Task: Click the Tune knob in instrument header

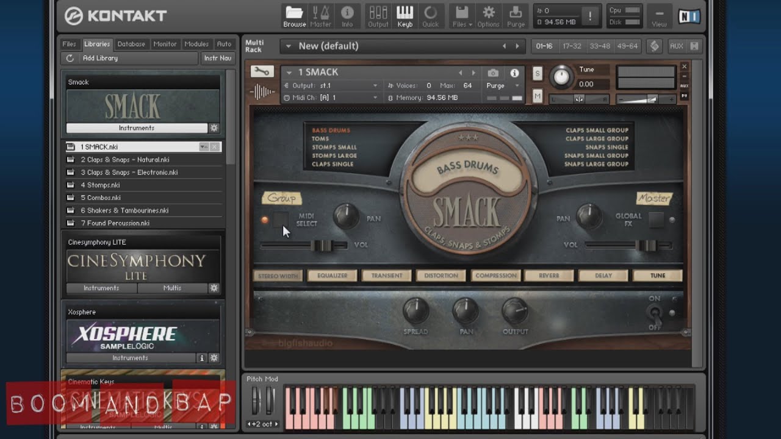Action: 561,76
